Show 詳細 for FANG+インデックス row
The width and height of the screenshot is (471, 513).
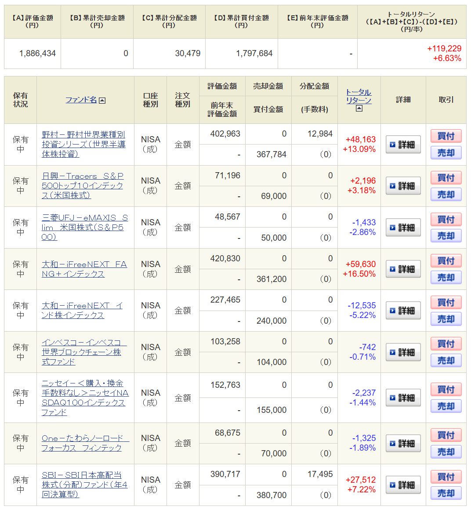click(403, 269)
